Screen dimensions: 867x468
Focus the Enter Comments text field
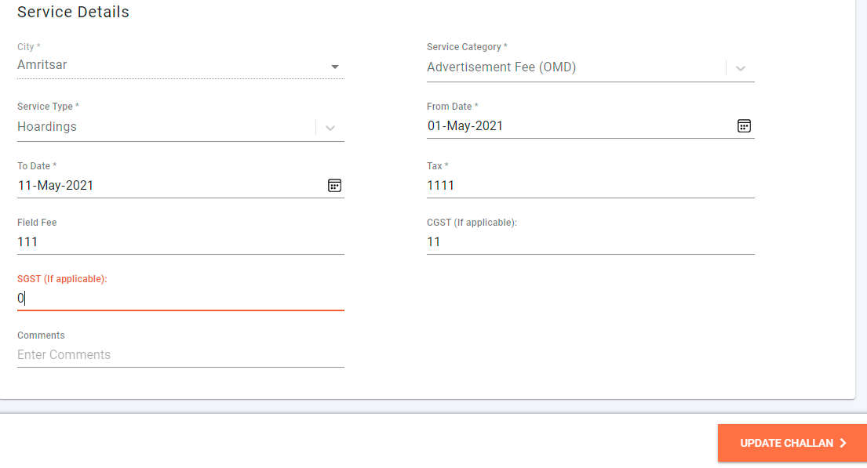coord(180,355)
